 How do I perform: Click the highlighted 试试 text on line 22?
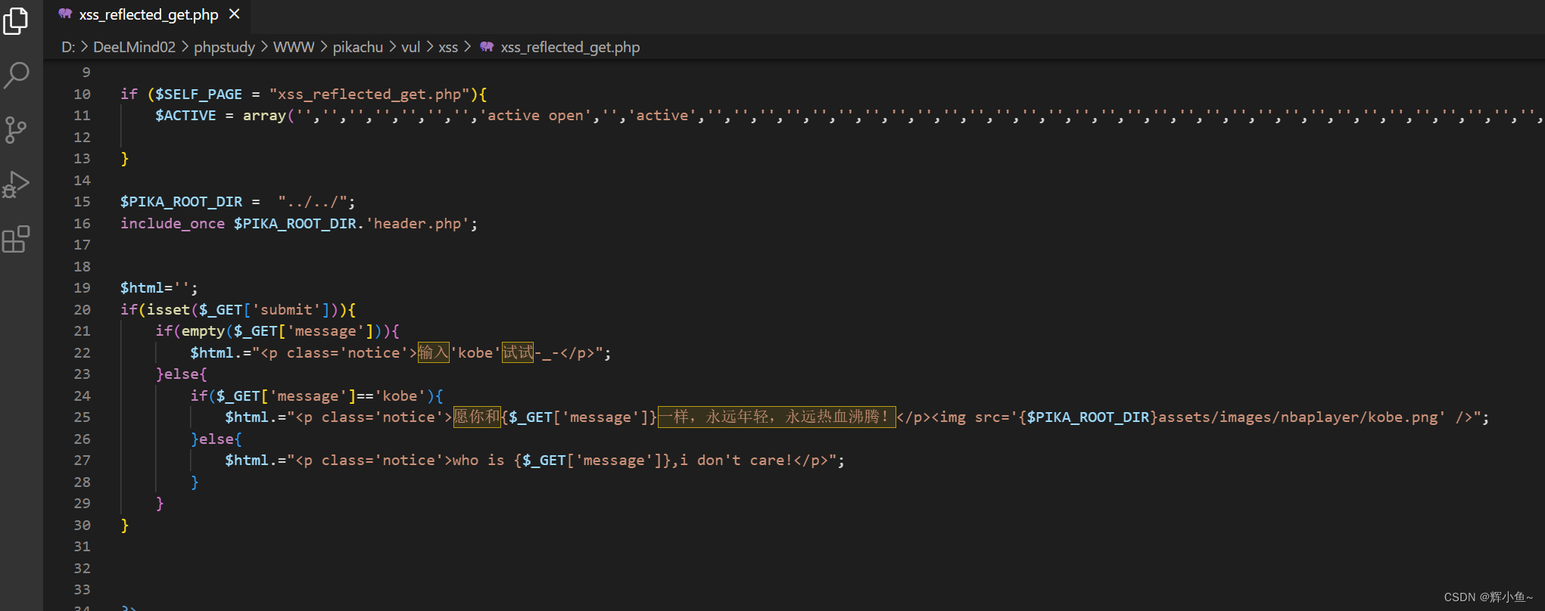pyautogui.click(x=518, y=353)
